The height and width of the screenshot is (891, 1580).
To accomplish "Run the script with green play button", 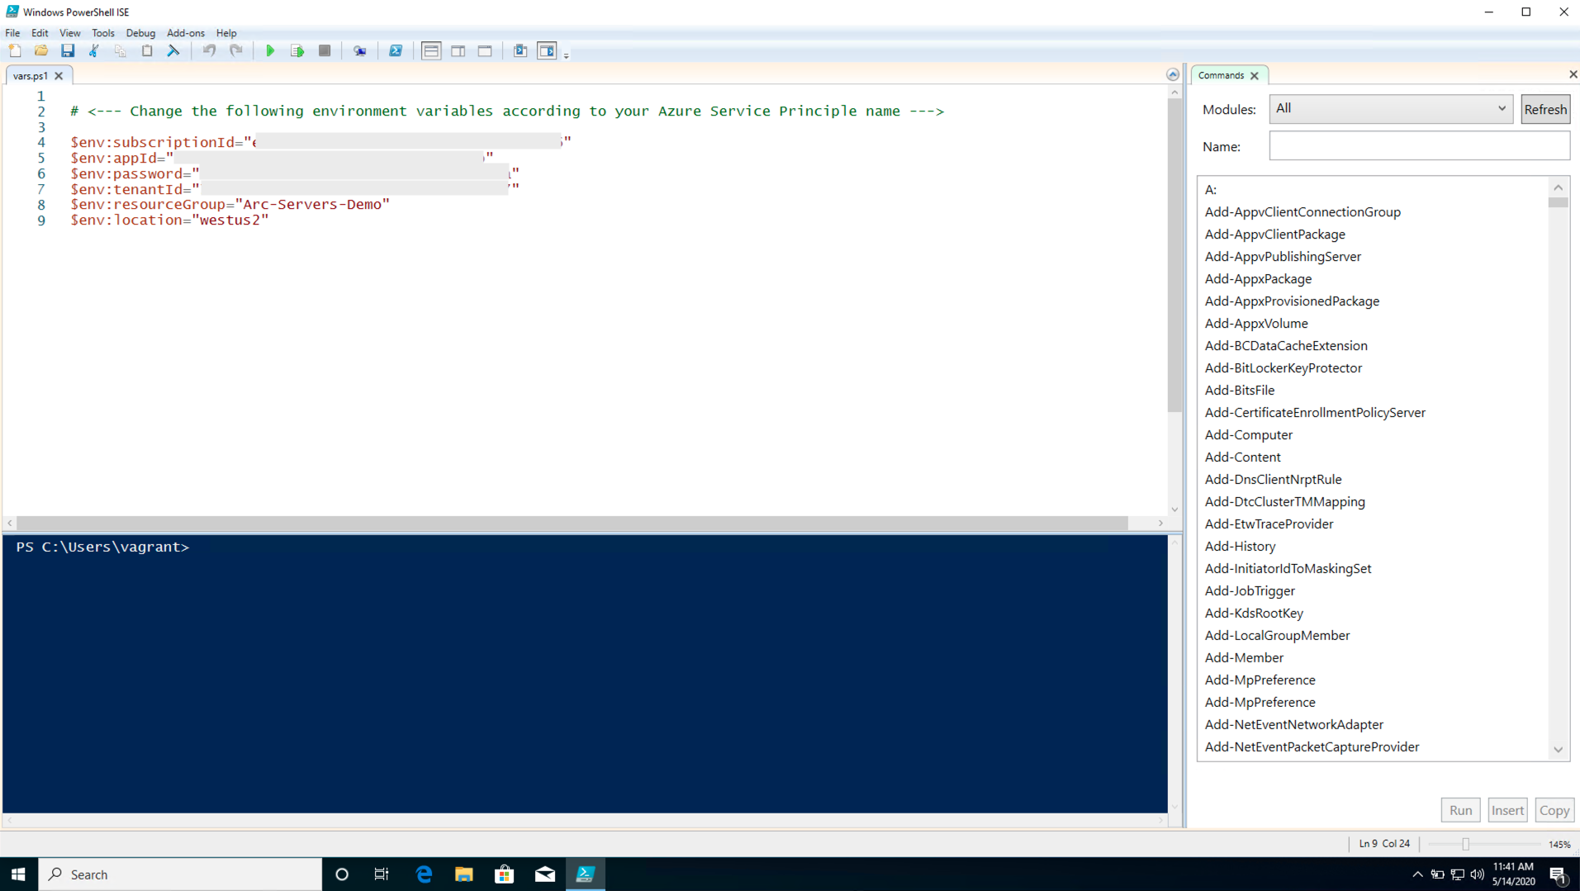I will click(x=270, y=51).
